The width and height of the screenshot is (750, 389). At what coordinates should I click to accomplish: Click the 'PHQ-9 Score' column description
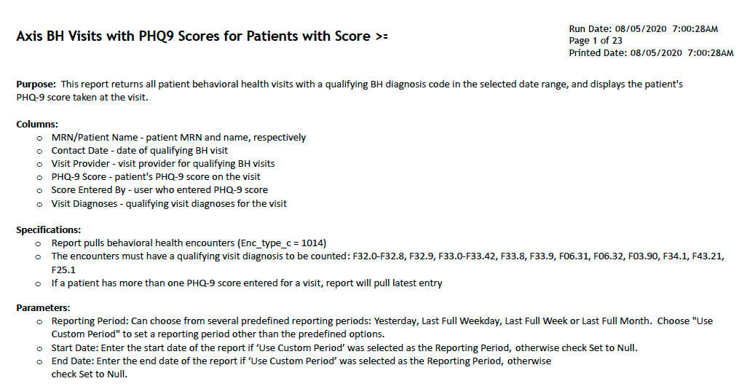[x=156, y=177]
